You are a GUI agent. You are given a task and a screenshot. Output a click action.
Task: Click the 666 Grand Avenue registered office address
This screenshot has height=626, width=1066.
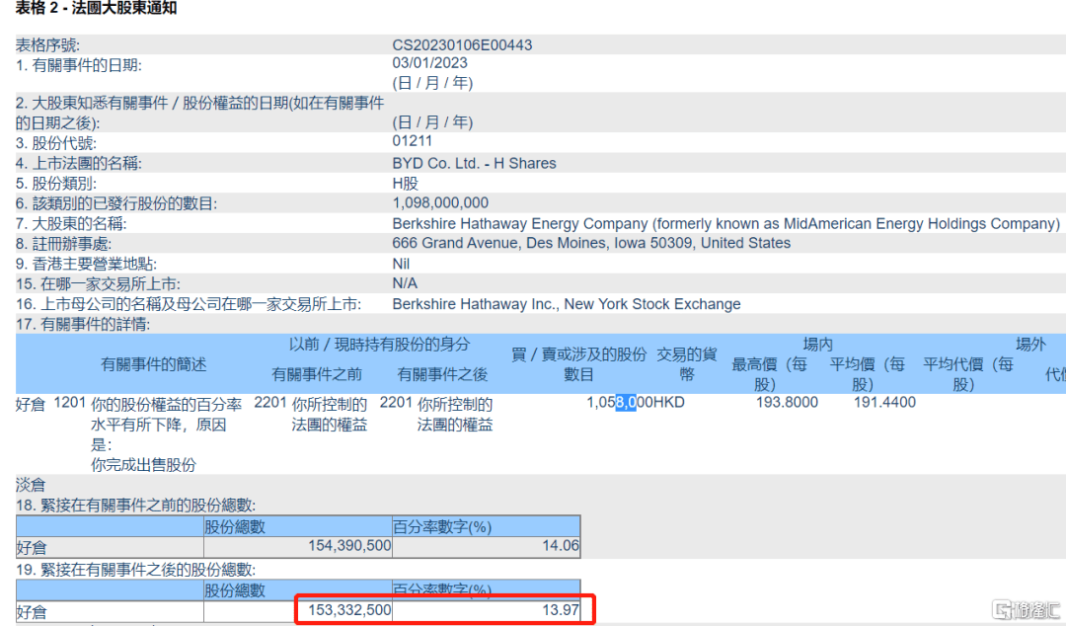[591, 243]
